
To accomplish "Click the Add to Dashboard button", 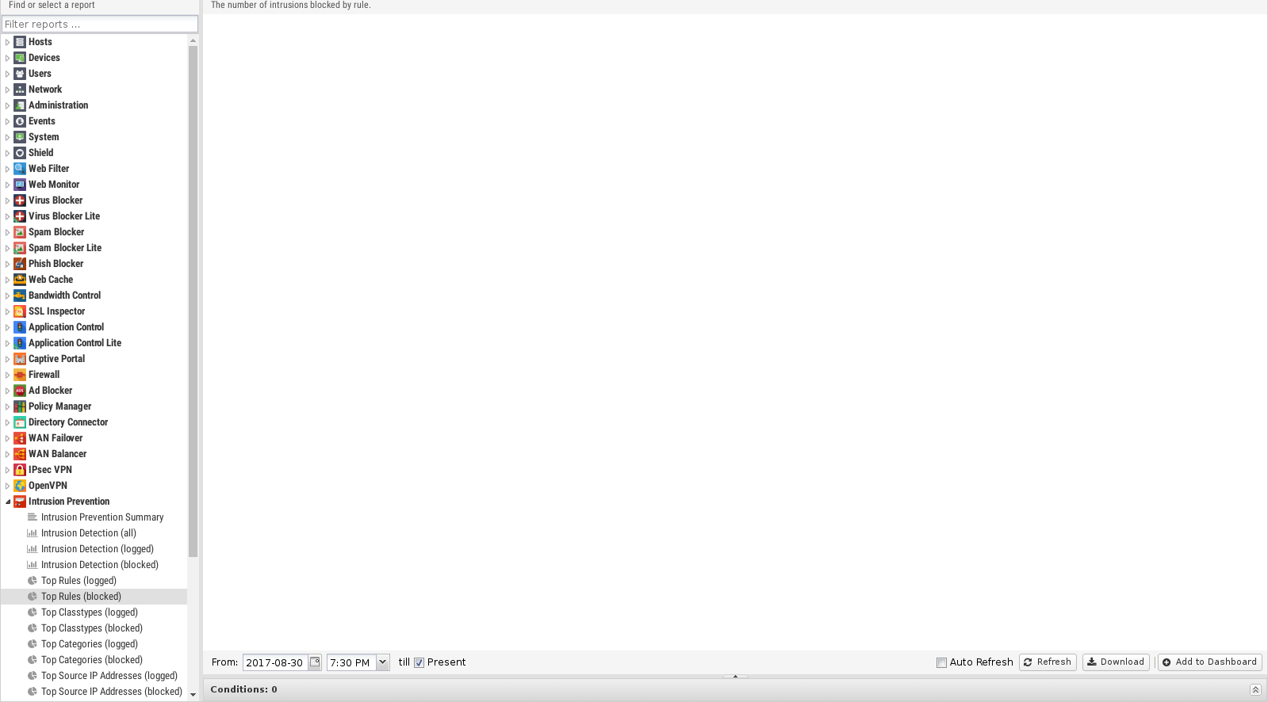I will pyautogui.click(x=1209, y=662).
